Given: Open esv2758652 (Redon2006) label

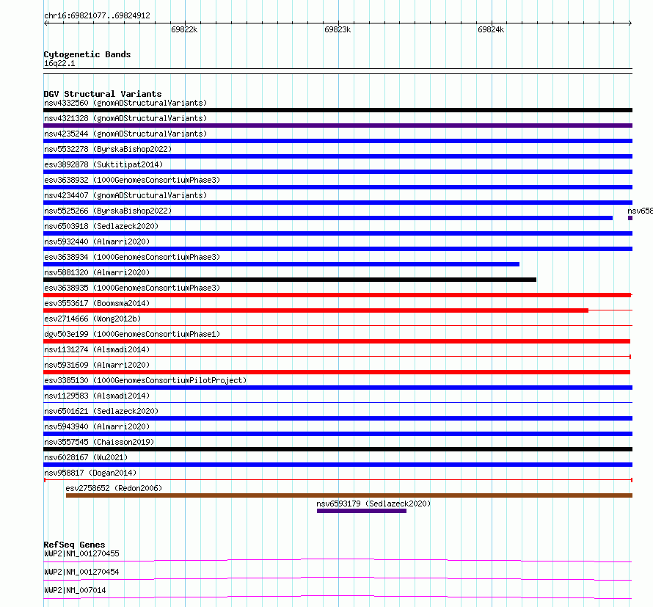Looking at the screenshot, I should (114, 488).
